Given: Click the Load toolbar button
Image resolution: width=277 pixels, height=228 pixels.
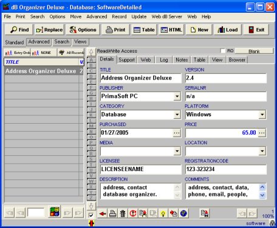Looking at the screenshot, I should [x=228, y=30].
